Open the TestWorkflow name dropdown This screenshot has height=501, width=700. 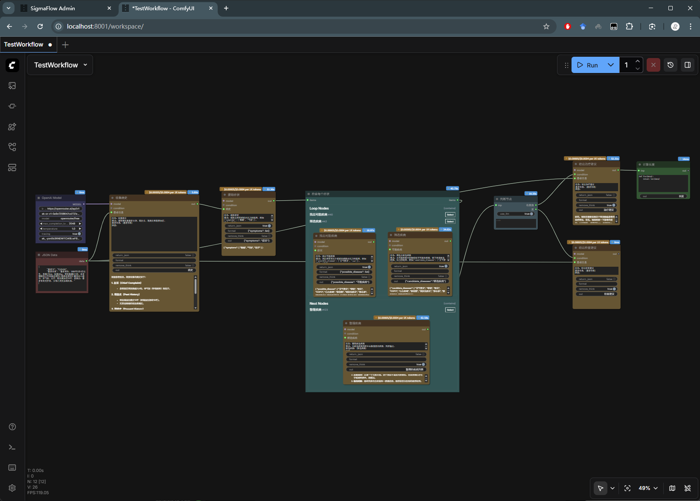pos(85,65)
